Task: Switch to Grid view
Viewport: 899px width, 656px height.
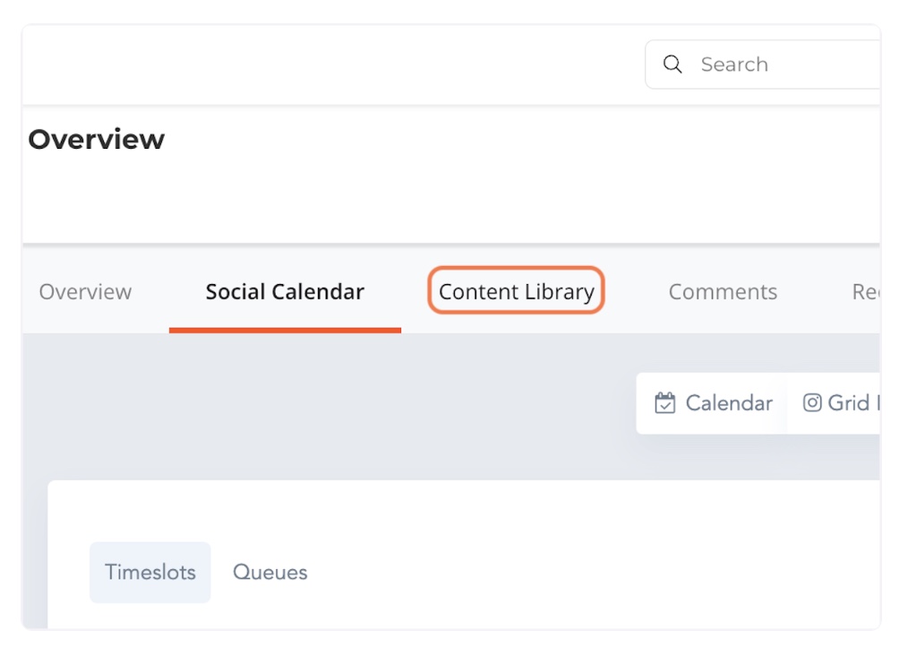Action: (842, 403)
